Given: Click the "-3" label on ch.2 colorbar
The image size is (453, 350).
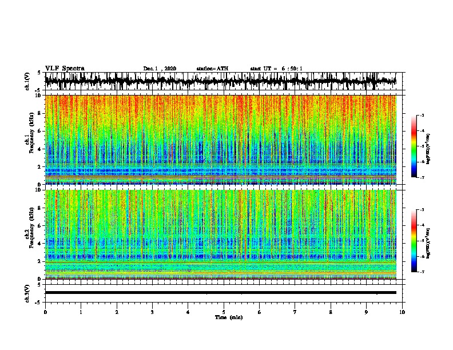Looking at the screenshot, I should (422, 210).
